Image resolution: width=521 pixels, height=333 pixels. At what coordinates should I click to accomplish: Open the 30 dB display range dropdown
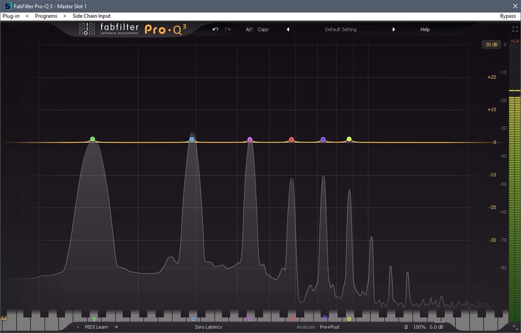(491, 45)
